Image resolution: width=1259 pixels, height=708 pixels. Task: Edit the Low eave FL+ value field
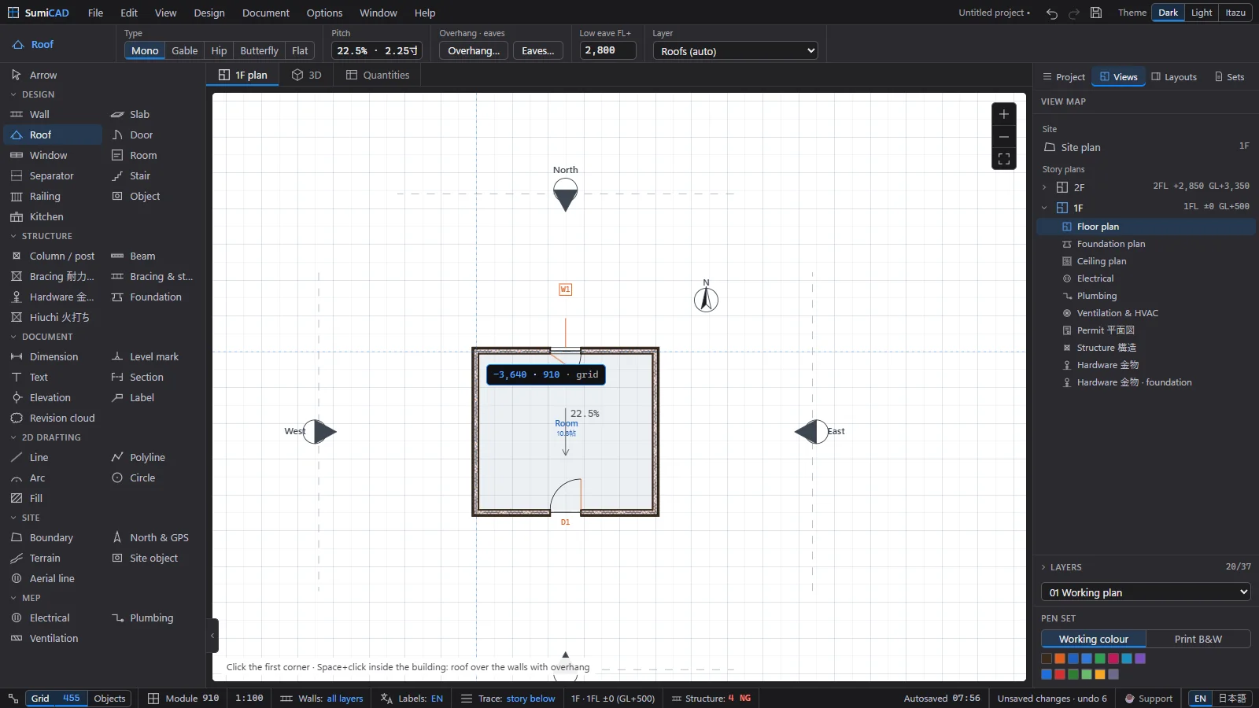607,50
